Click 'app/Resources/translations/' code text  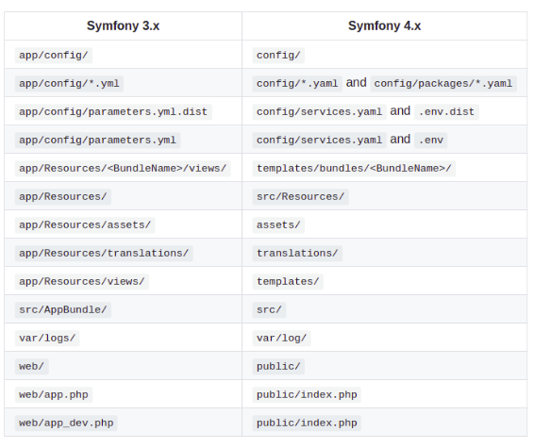click(104, 253)
